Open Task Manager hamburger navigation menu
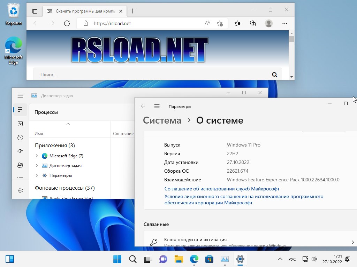The image size is (357, 267). pos(20,96)
